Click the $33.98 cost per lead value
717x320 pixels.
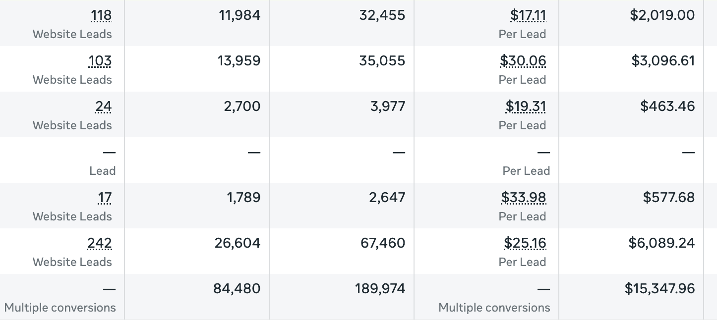click(524, 198)
